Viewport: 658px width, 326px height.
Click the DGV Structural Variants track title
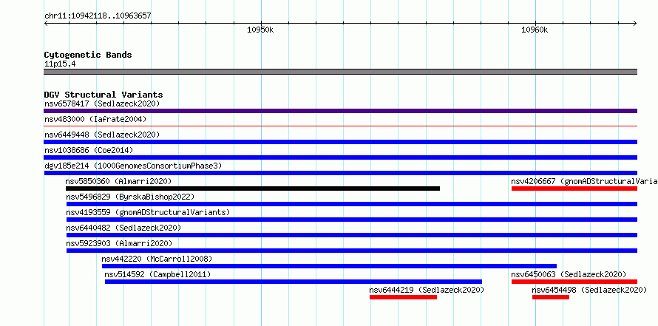tap(104, 95)
